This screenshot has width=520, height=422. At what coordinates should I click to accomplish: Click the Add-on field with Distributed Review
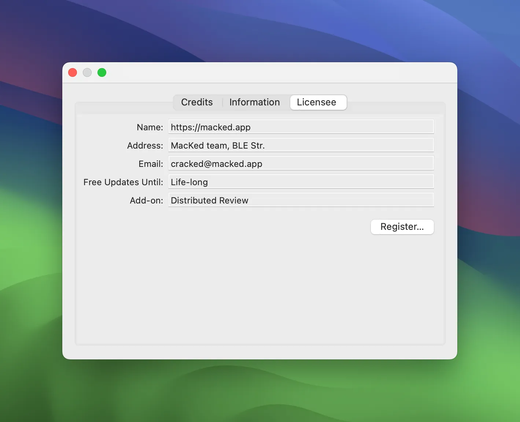pyautogui.click(x=300, y=200)
